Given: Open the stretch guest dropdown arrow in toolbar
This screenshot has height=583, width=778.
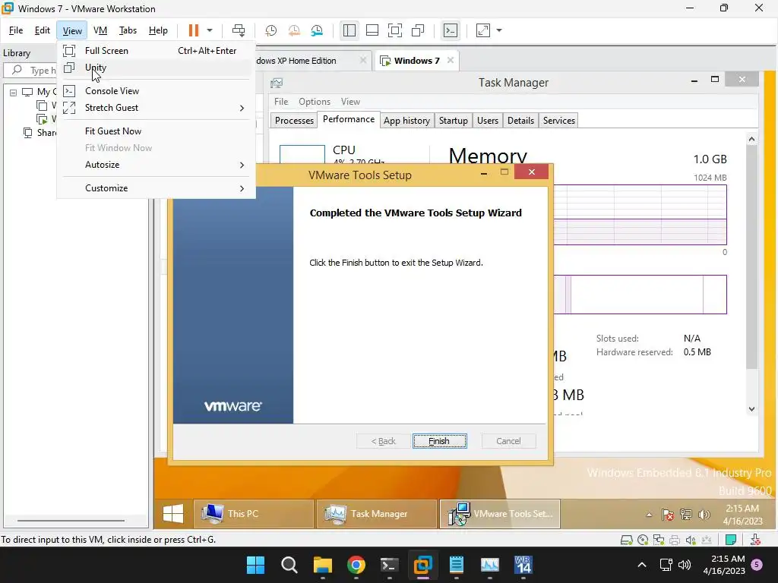Looking at the screenshot, I should point(499,30).
